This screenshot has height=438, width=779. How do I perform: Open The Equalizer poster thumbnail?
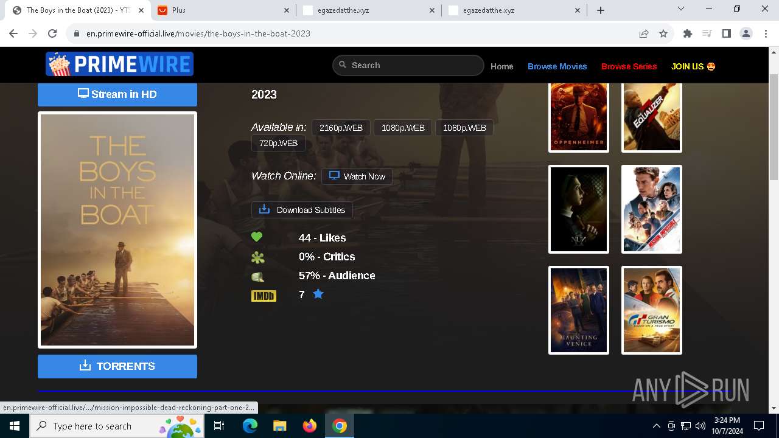click(652, 117)
